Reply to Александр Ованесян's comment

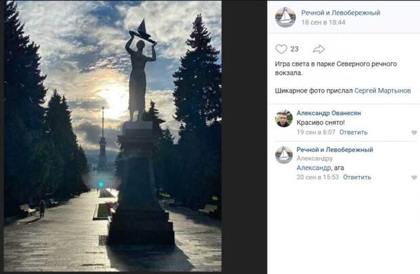354,132
